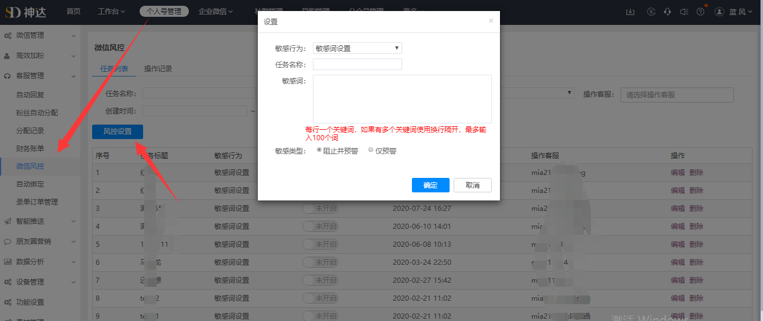Expand the 微信管理 sidebar section
763x321 pixels.
click(74, 36)
